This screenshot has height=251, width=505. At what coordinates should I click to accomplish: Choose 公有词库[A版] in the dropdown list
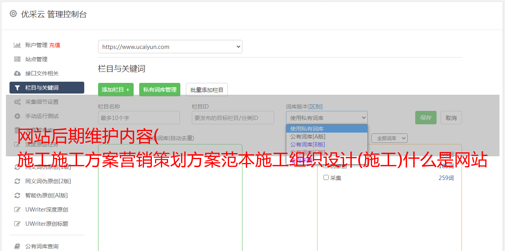click(327, 137)
